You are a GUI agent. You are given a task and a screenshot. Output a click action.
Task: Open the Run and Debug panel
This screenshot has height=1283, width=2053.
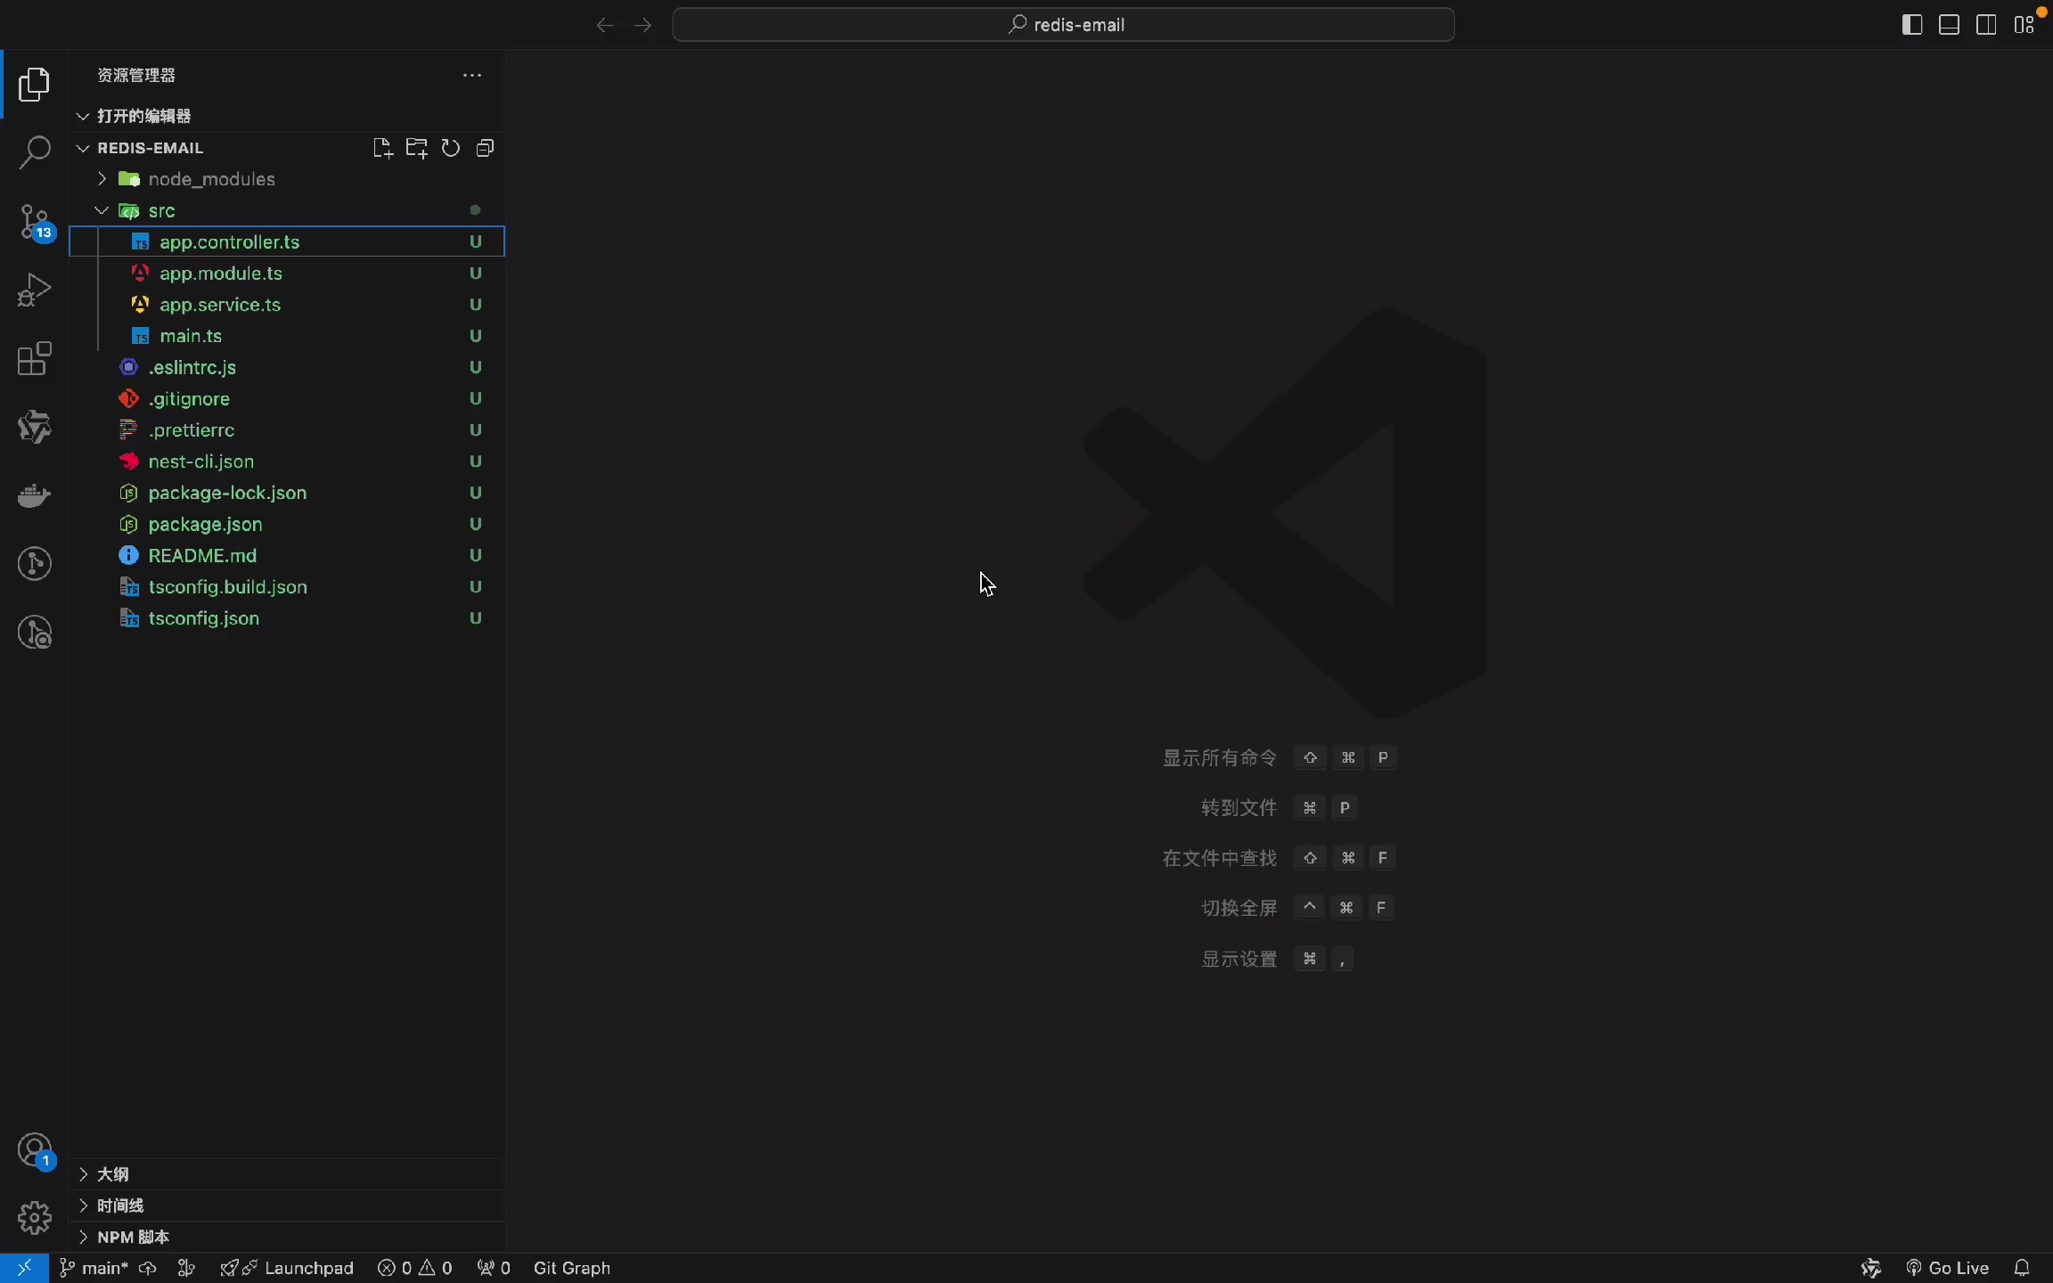pos(34,290)
